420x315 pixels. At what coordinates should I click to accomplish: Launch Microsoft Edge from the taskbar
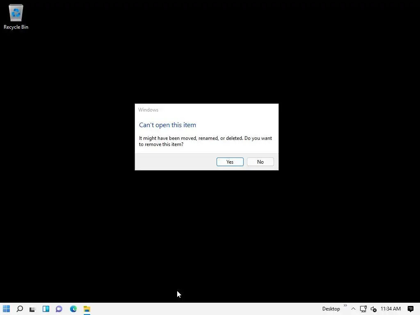click(73, 309)
